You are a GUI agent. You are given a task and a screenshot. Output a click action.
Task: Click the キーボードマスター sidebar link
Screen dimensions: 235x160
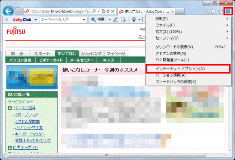(x=30, y=134)
